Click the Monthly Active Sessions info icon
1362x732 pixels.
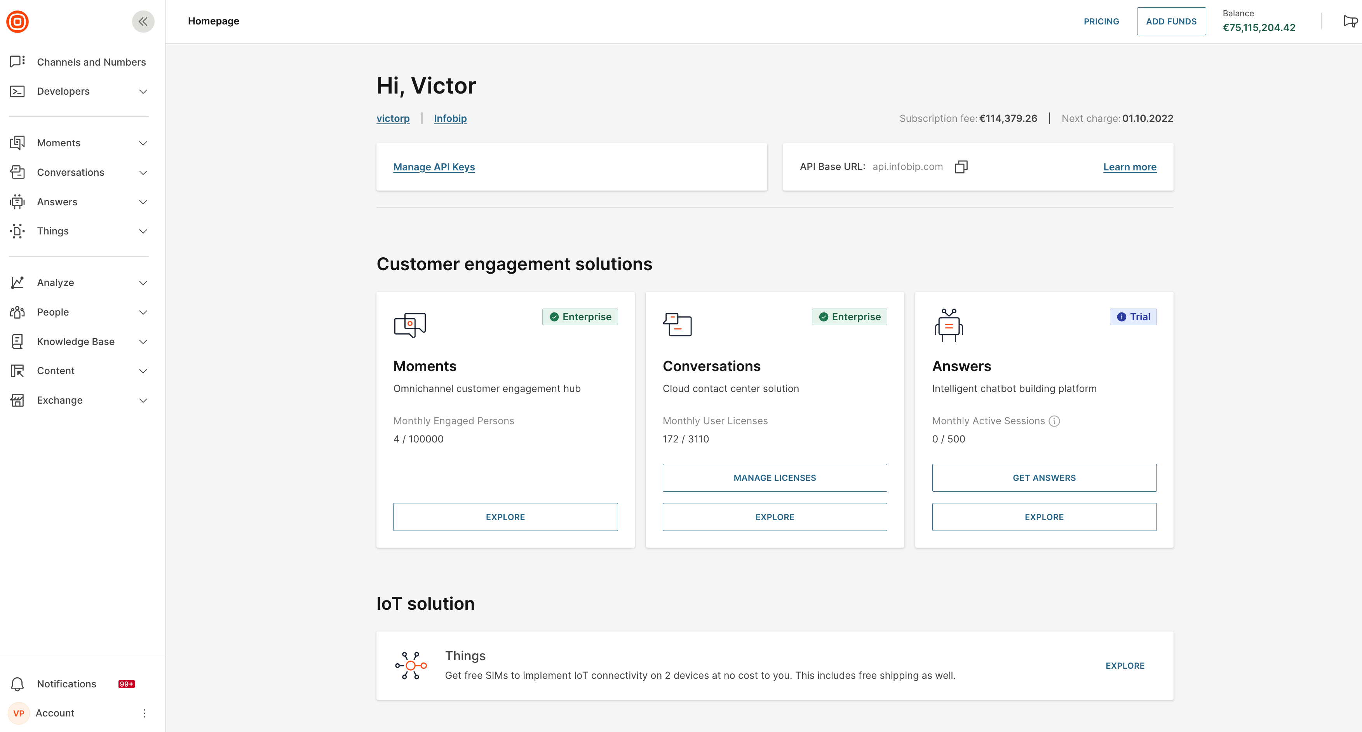click(1055, 421)
